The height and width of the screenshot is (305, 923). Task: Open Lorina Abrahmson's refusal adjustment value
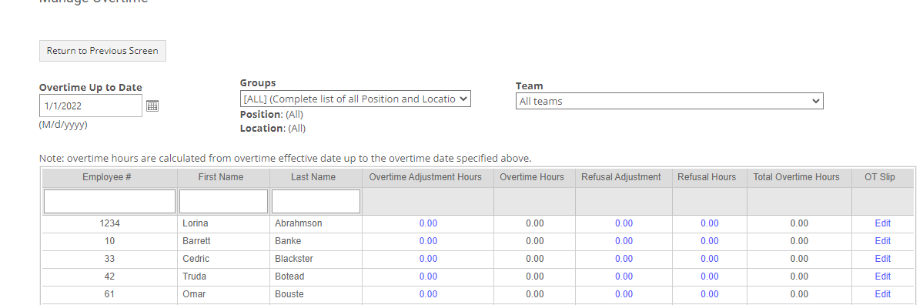pyautogui.click(x=624, y=224)
